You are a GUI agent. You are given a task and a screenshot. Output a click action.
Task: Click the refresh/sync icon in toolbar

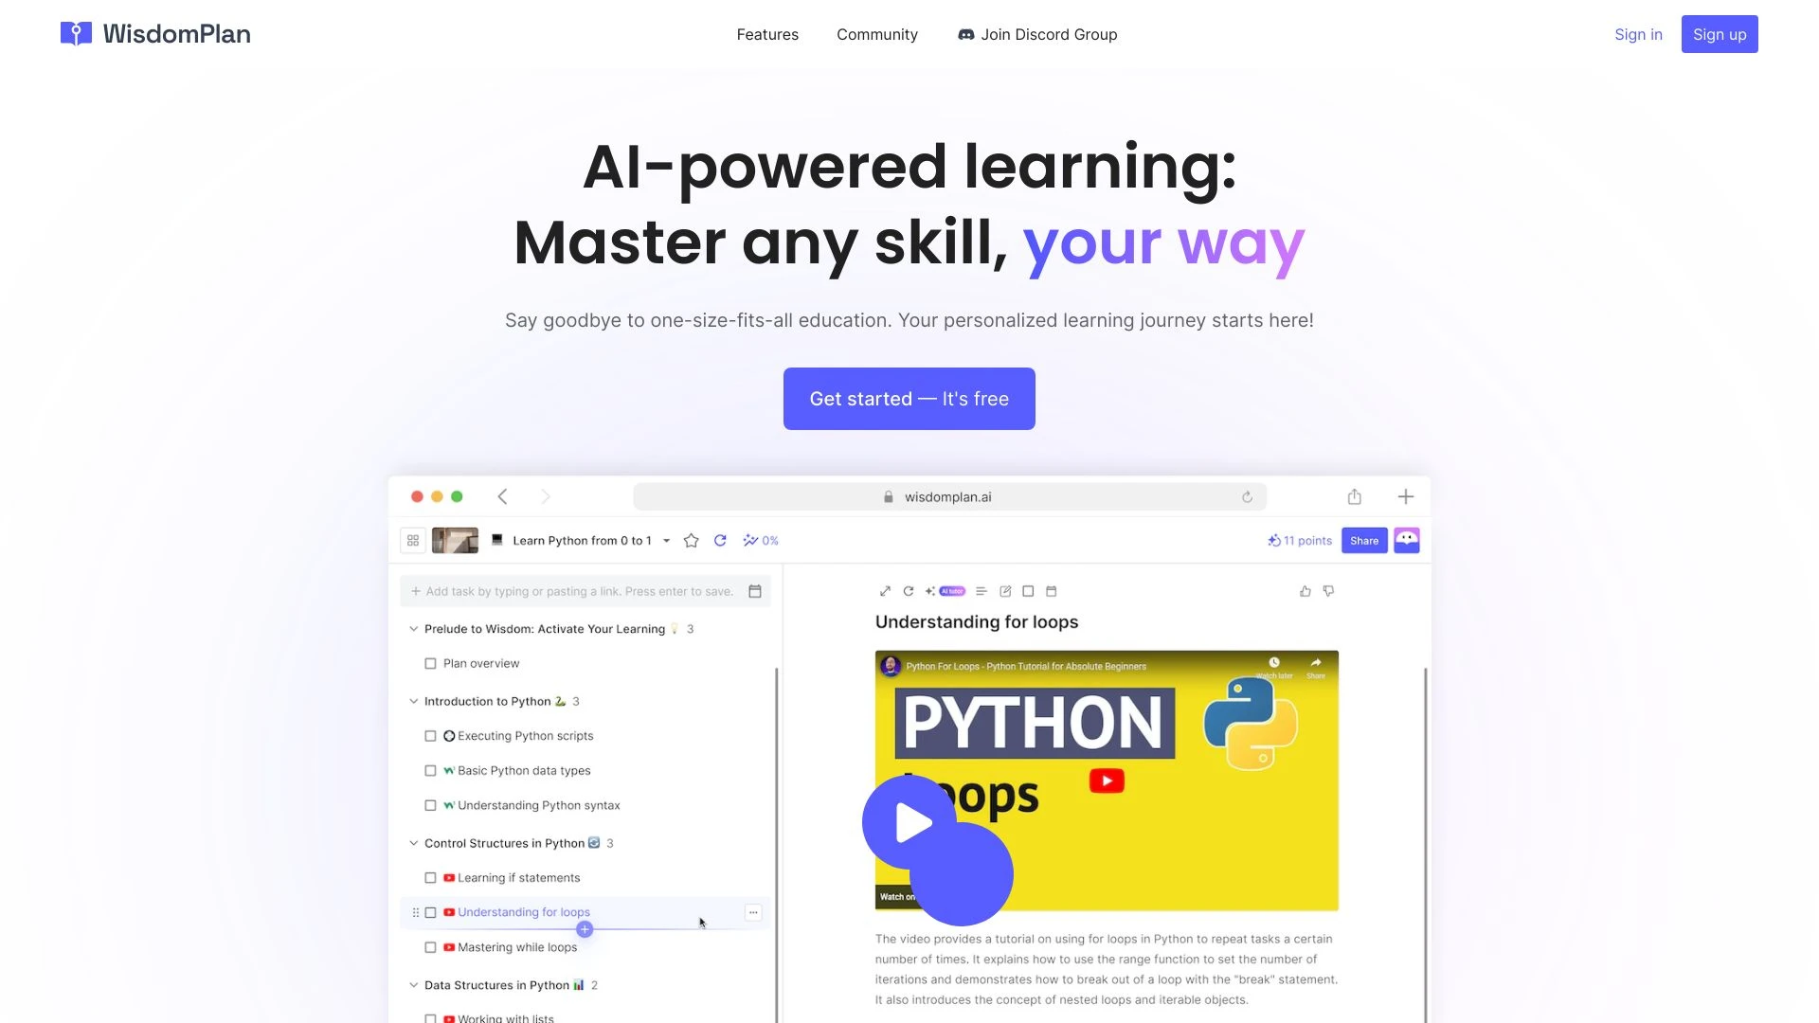(x=721, y=540)
